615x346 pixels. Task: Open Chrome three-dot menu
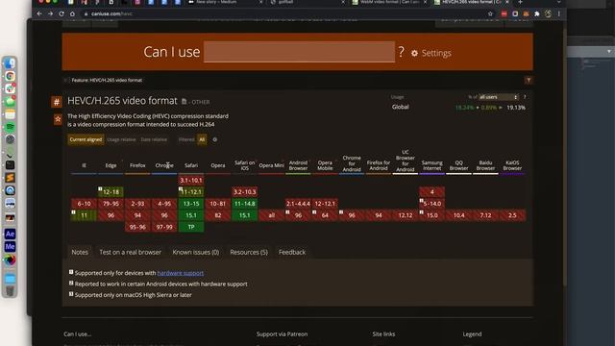pos(559,13)
